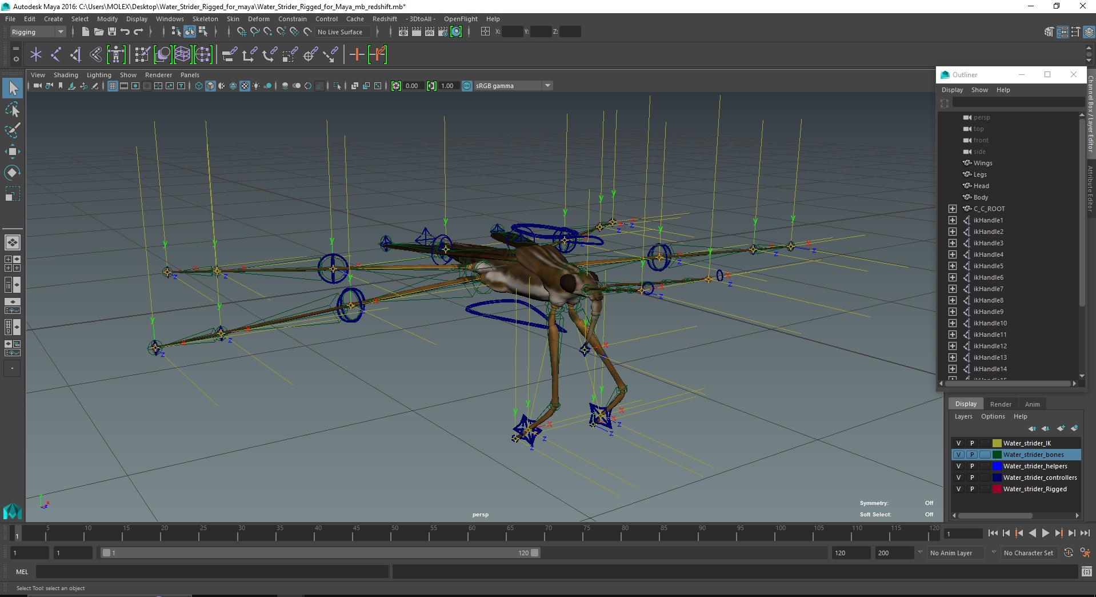The height and width of the screenshot is (597, 1096).
Task: Toggle playback P for Water_strider_Rigged layer
Action: pyautogui.click(x=972, y=489)
